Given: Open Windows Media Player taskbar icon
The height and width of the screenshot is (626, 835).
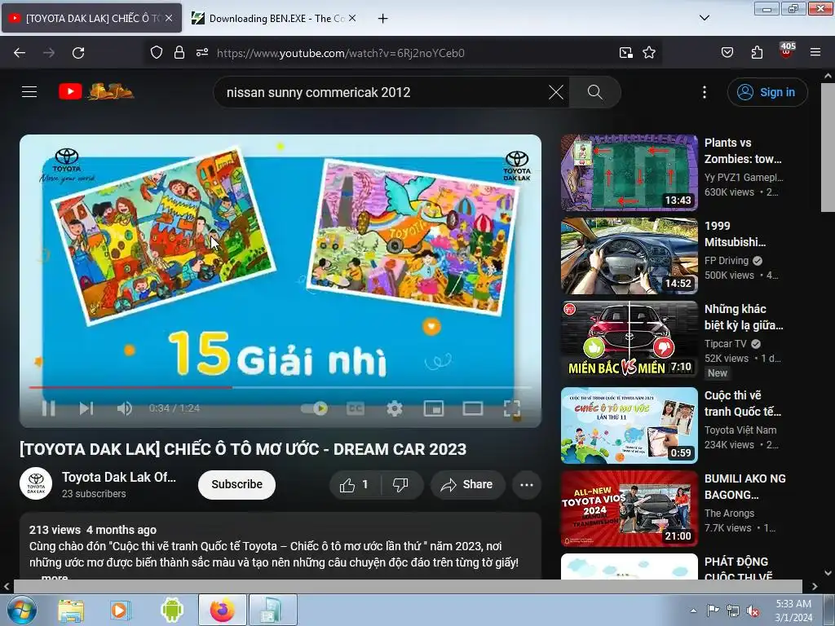Looking at the screenshot, I should pos(121,611).
